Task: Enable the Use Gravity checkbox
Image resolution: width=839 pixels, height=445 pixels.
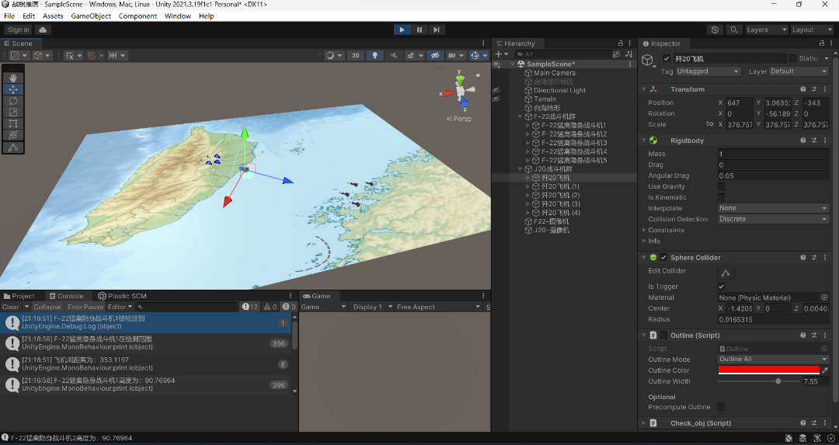Action: (722, 186)
